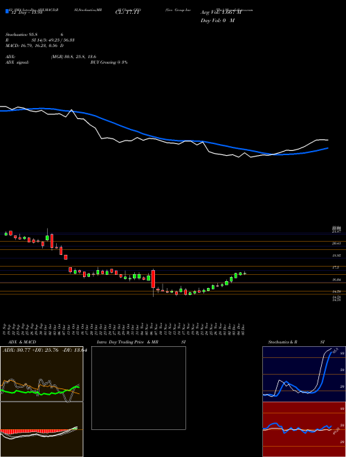Click the blue 12 Day SMA legend square
Viewport: 346px width, 457px height.
7,11
